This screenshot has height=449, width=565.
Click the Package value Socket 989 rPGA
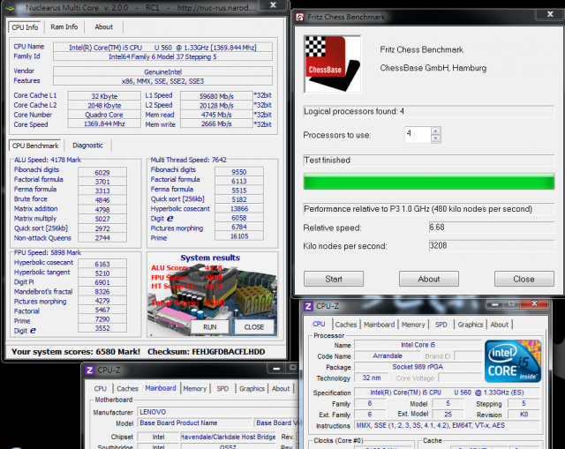(x=418, y=367)
